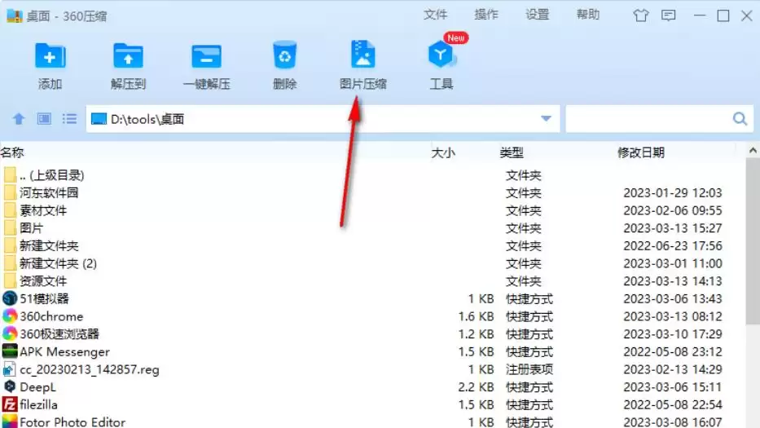Select the cc_20230213_142857.reg file icon
Viewport: 760px width, 428px height.
pyautogui.click(x=10, y=369)
